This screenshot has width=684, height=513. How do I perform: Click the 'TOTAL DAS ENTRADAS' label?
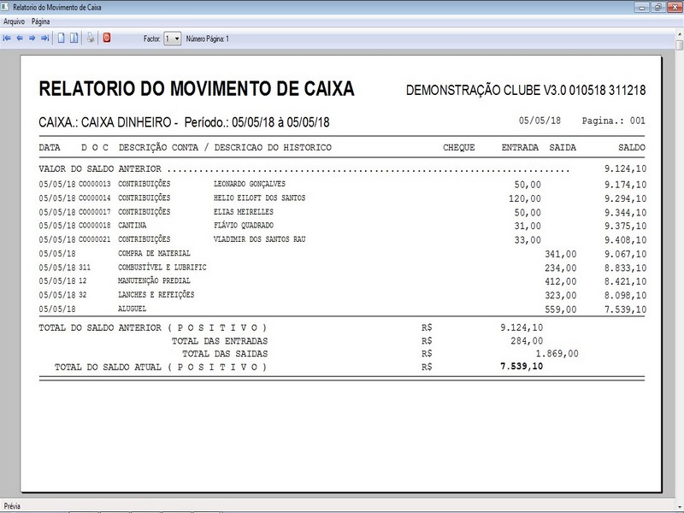(220, 341)
